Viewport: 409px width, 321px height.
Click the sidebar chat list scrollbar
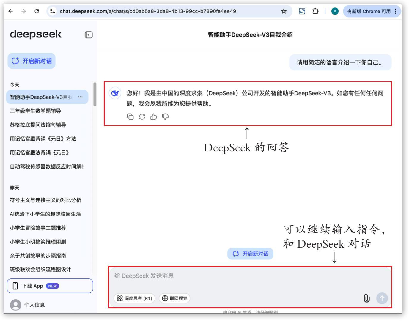[95, 94]
